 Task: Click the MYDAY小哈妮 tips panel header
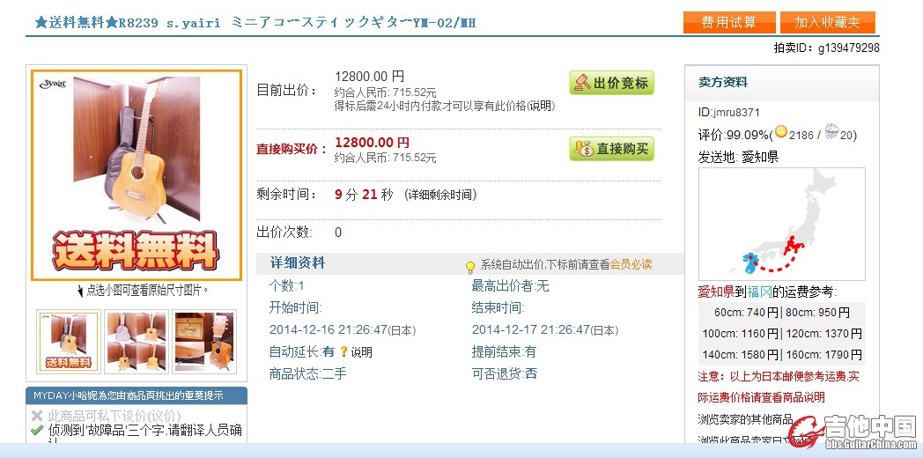coord(137,395)
